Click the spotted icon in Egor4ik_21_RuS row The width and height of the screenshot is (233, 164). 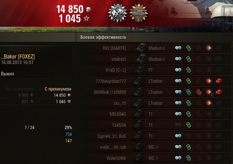[178, 136]
